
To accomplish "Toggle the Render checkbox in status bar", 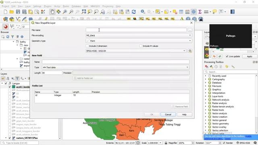I will pyautogui.click(x=224, y=143).
